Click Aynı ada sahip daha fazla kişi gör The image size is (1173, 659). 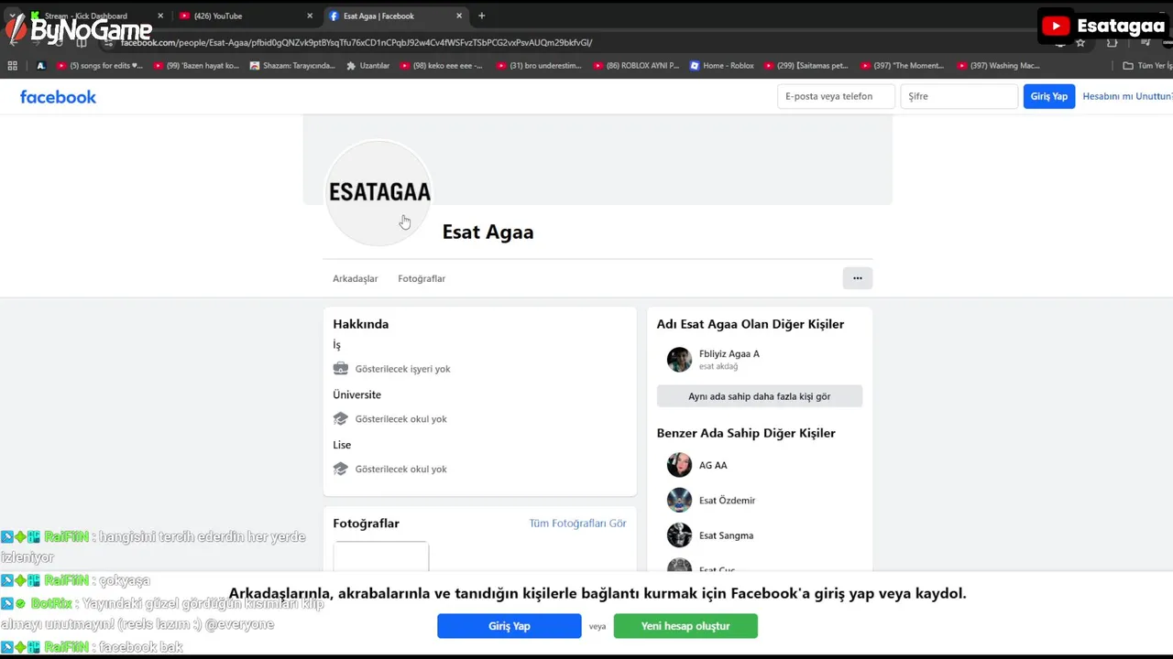pyautogui.click(x=760, y=396)
